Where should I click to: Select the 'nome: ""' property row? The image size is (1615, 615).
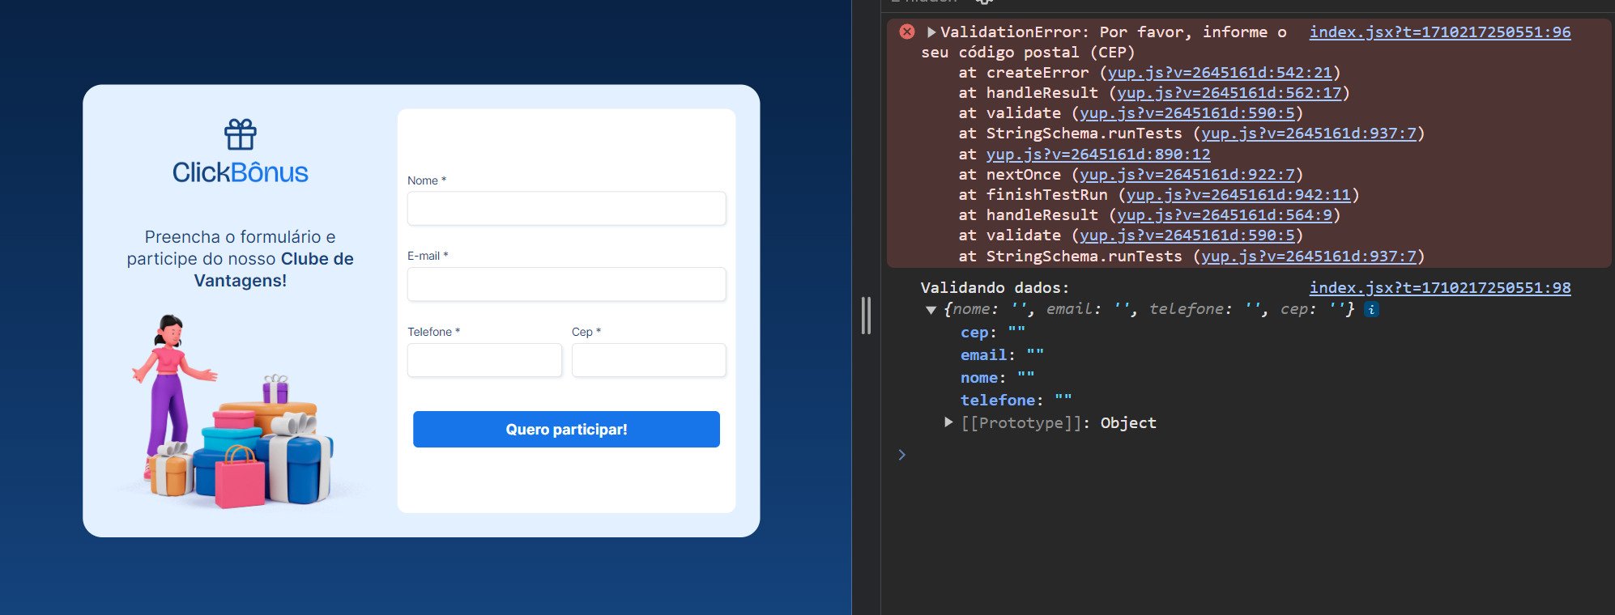[997, 377]
